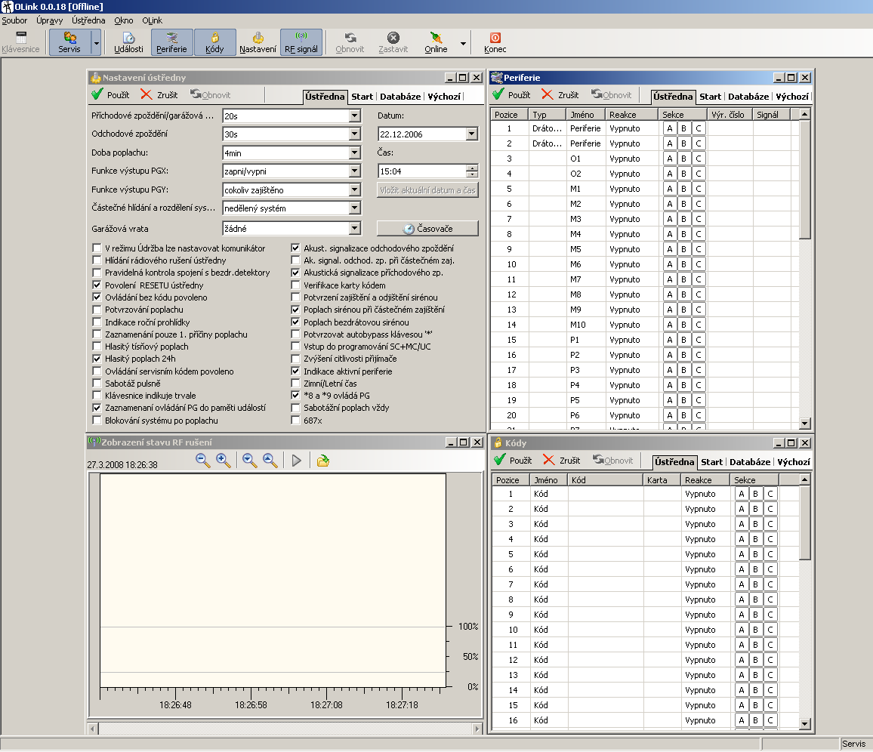Click the Čas field spinner arrows
Image resolution: width=873 pixels, height=752 pixels.
pos(472,171)
